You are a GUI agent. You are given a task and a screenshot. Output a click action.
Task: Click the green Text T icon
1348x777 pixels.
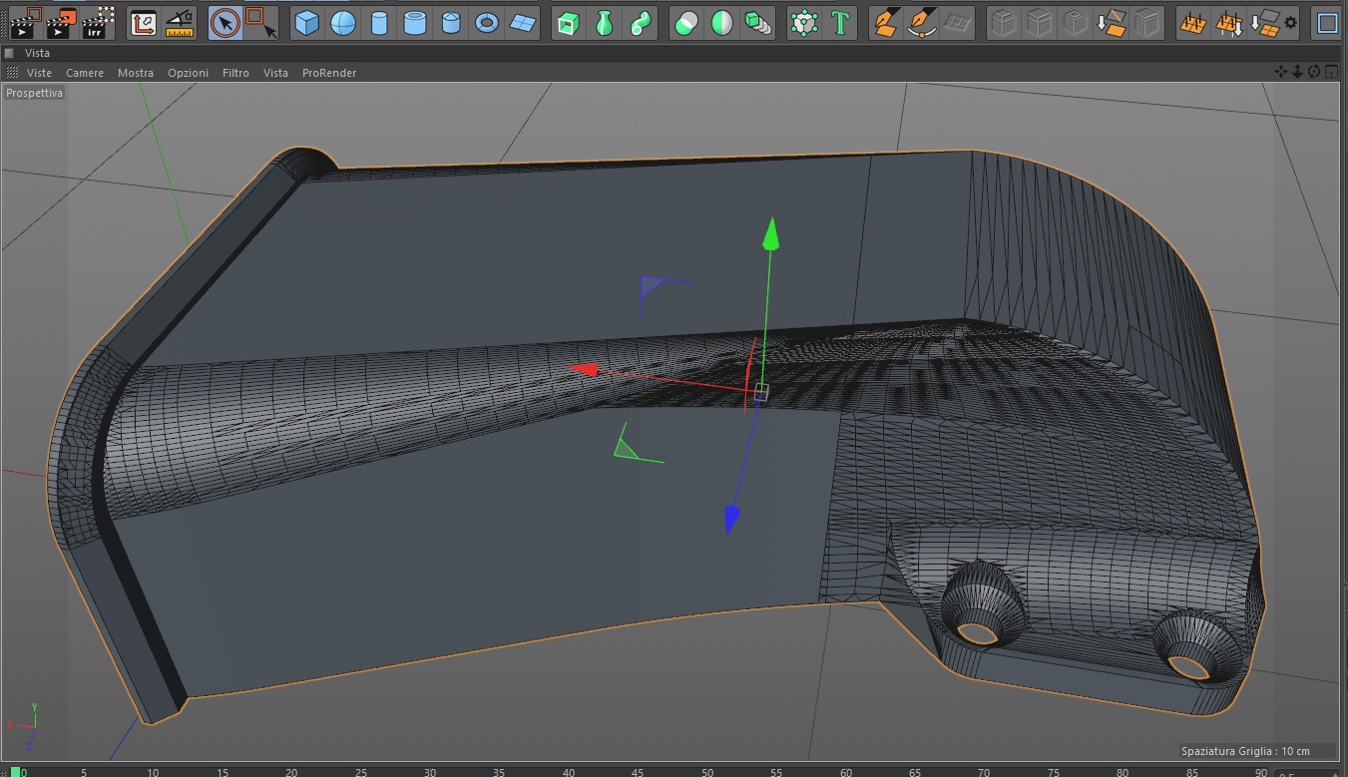(x=841, y=23)
